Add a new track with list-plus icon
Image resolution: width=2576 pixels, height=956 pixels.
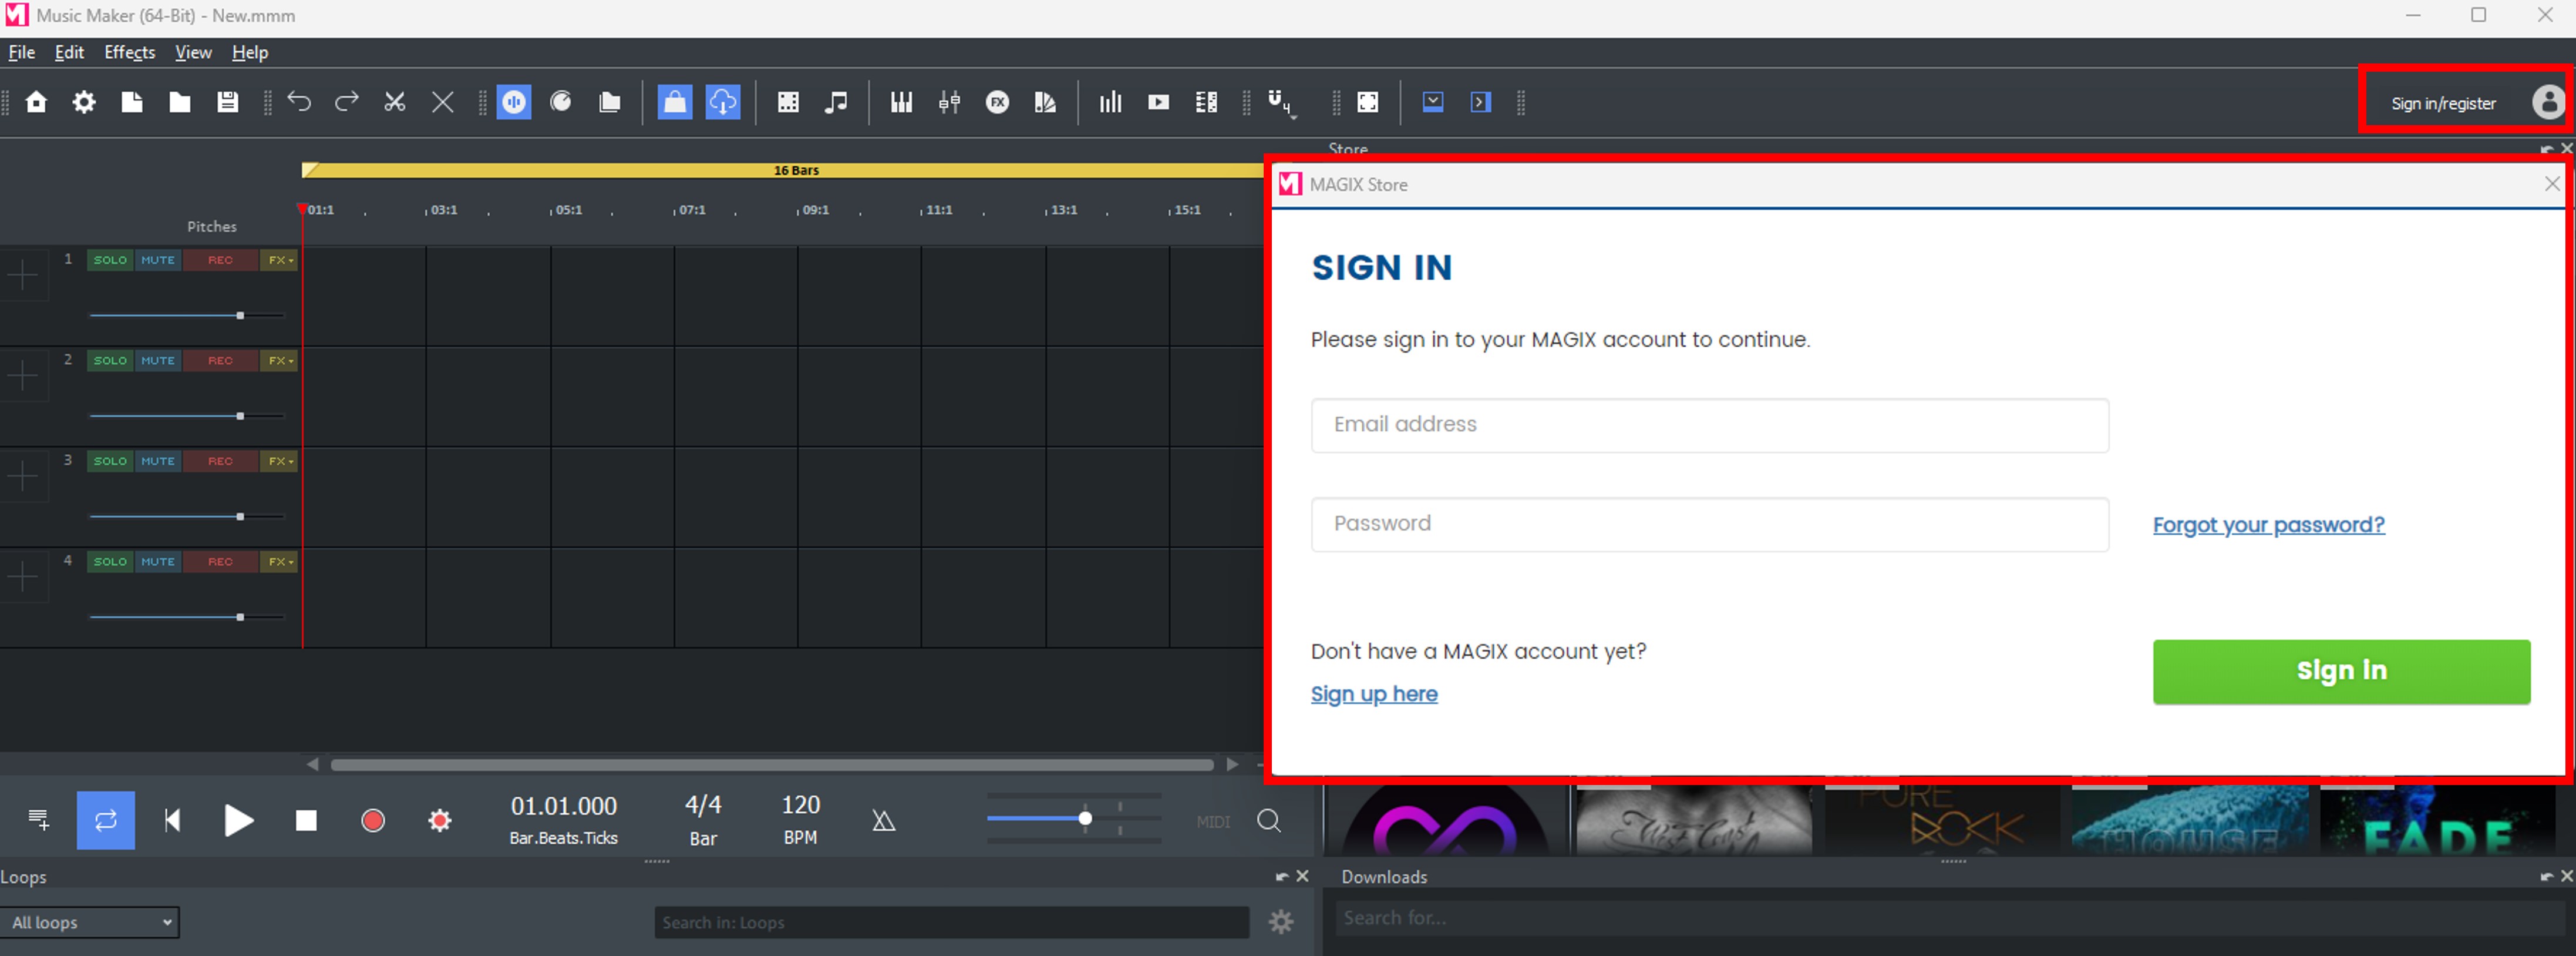coord(39,821)
